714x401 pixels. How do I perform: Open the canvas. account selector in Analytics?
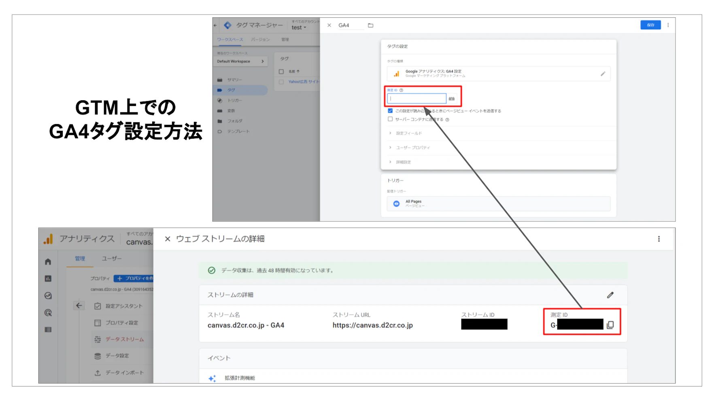click(x=139, y=242)
